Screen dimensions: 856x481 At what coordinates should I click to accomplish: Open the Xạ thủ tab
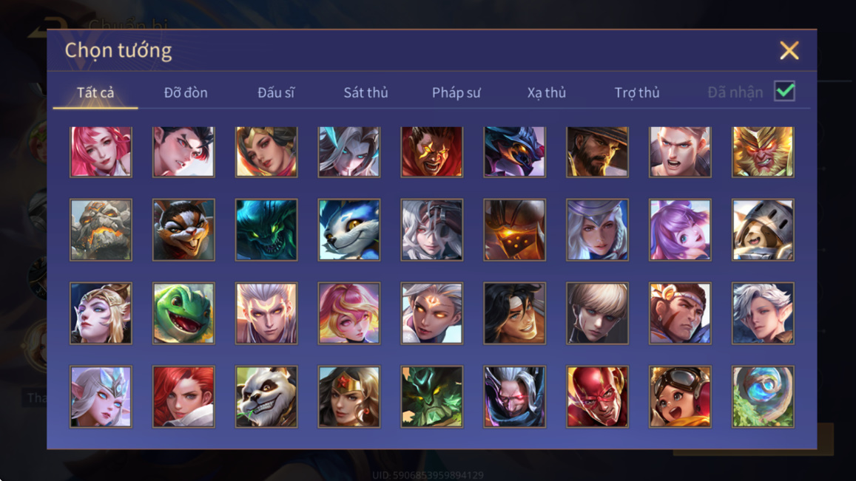point(547,92)
